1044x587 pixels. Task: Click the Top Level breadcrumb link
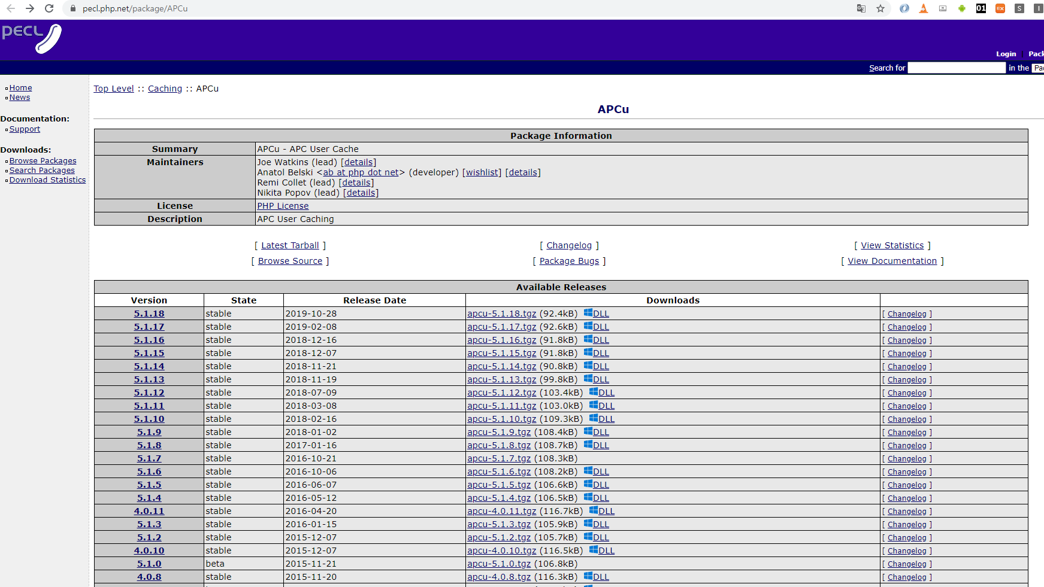(114, 89)
